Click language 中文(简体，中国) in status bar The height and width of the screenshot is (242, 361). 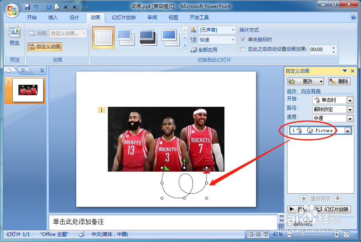109,234
